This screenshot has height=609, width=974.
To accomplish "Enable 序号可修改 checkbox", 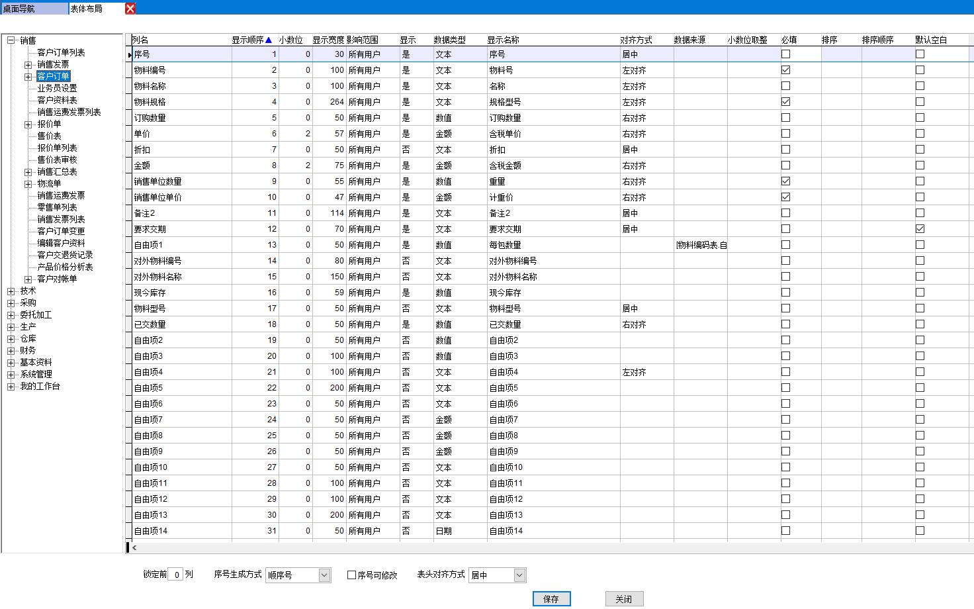I will (x=352, y=575).
